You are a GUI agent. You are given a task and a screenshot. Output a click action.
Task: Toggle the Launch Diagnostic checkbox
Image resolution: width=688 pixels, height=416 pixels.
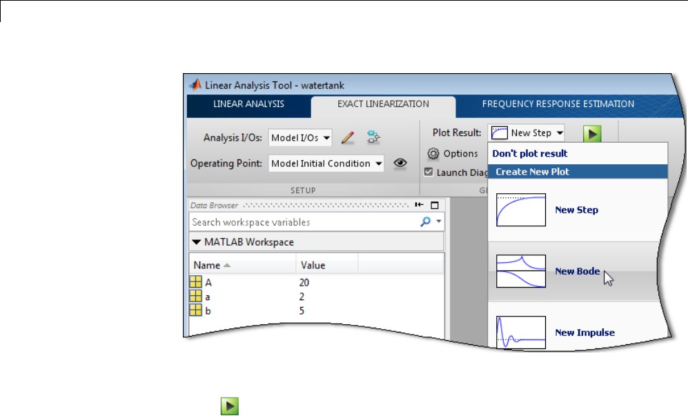coord(429,172)
